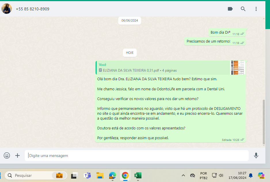Open the notifications bell
This screenshot has height=182, width=270.
coord(251,175)
